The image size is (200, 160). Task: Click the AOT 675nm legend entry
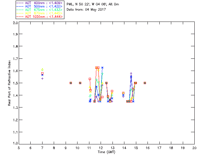coord(40,10)
